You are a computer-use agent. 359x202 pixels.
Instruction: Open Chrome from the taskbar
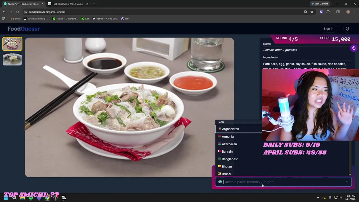coord(47,198)
